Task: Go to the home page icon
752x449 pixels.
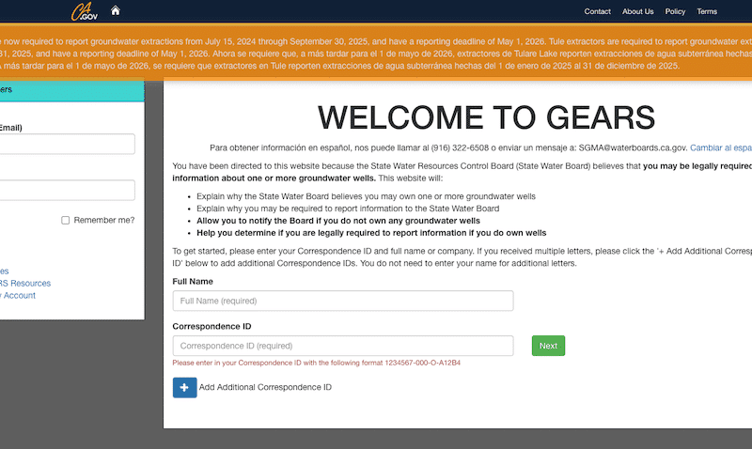Action: 116,11
